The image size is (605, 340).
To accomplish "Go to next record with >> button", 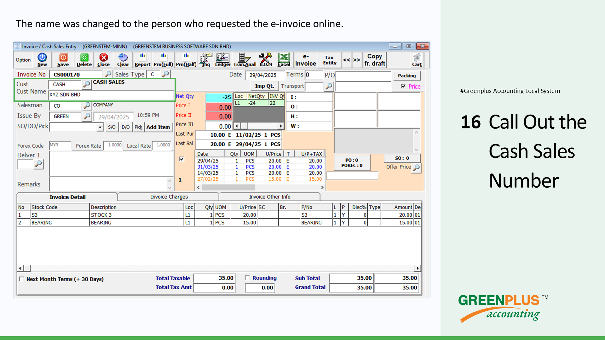I will tap(357, 60).
